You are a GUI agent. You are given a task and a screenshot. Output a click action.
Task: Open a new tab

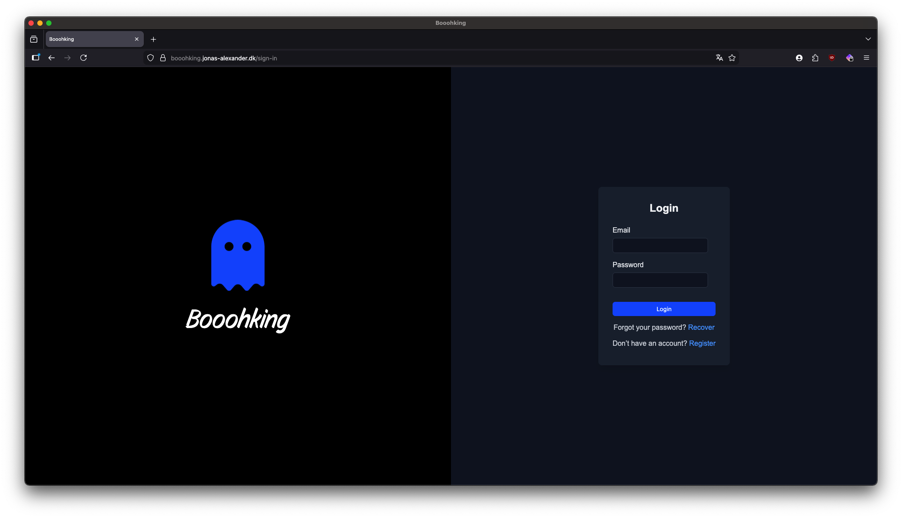click(x=153, y=39)
